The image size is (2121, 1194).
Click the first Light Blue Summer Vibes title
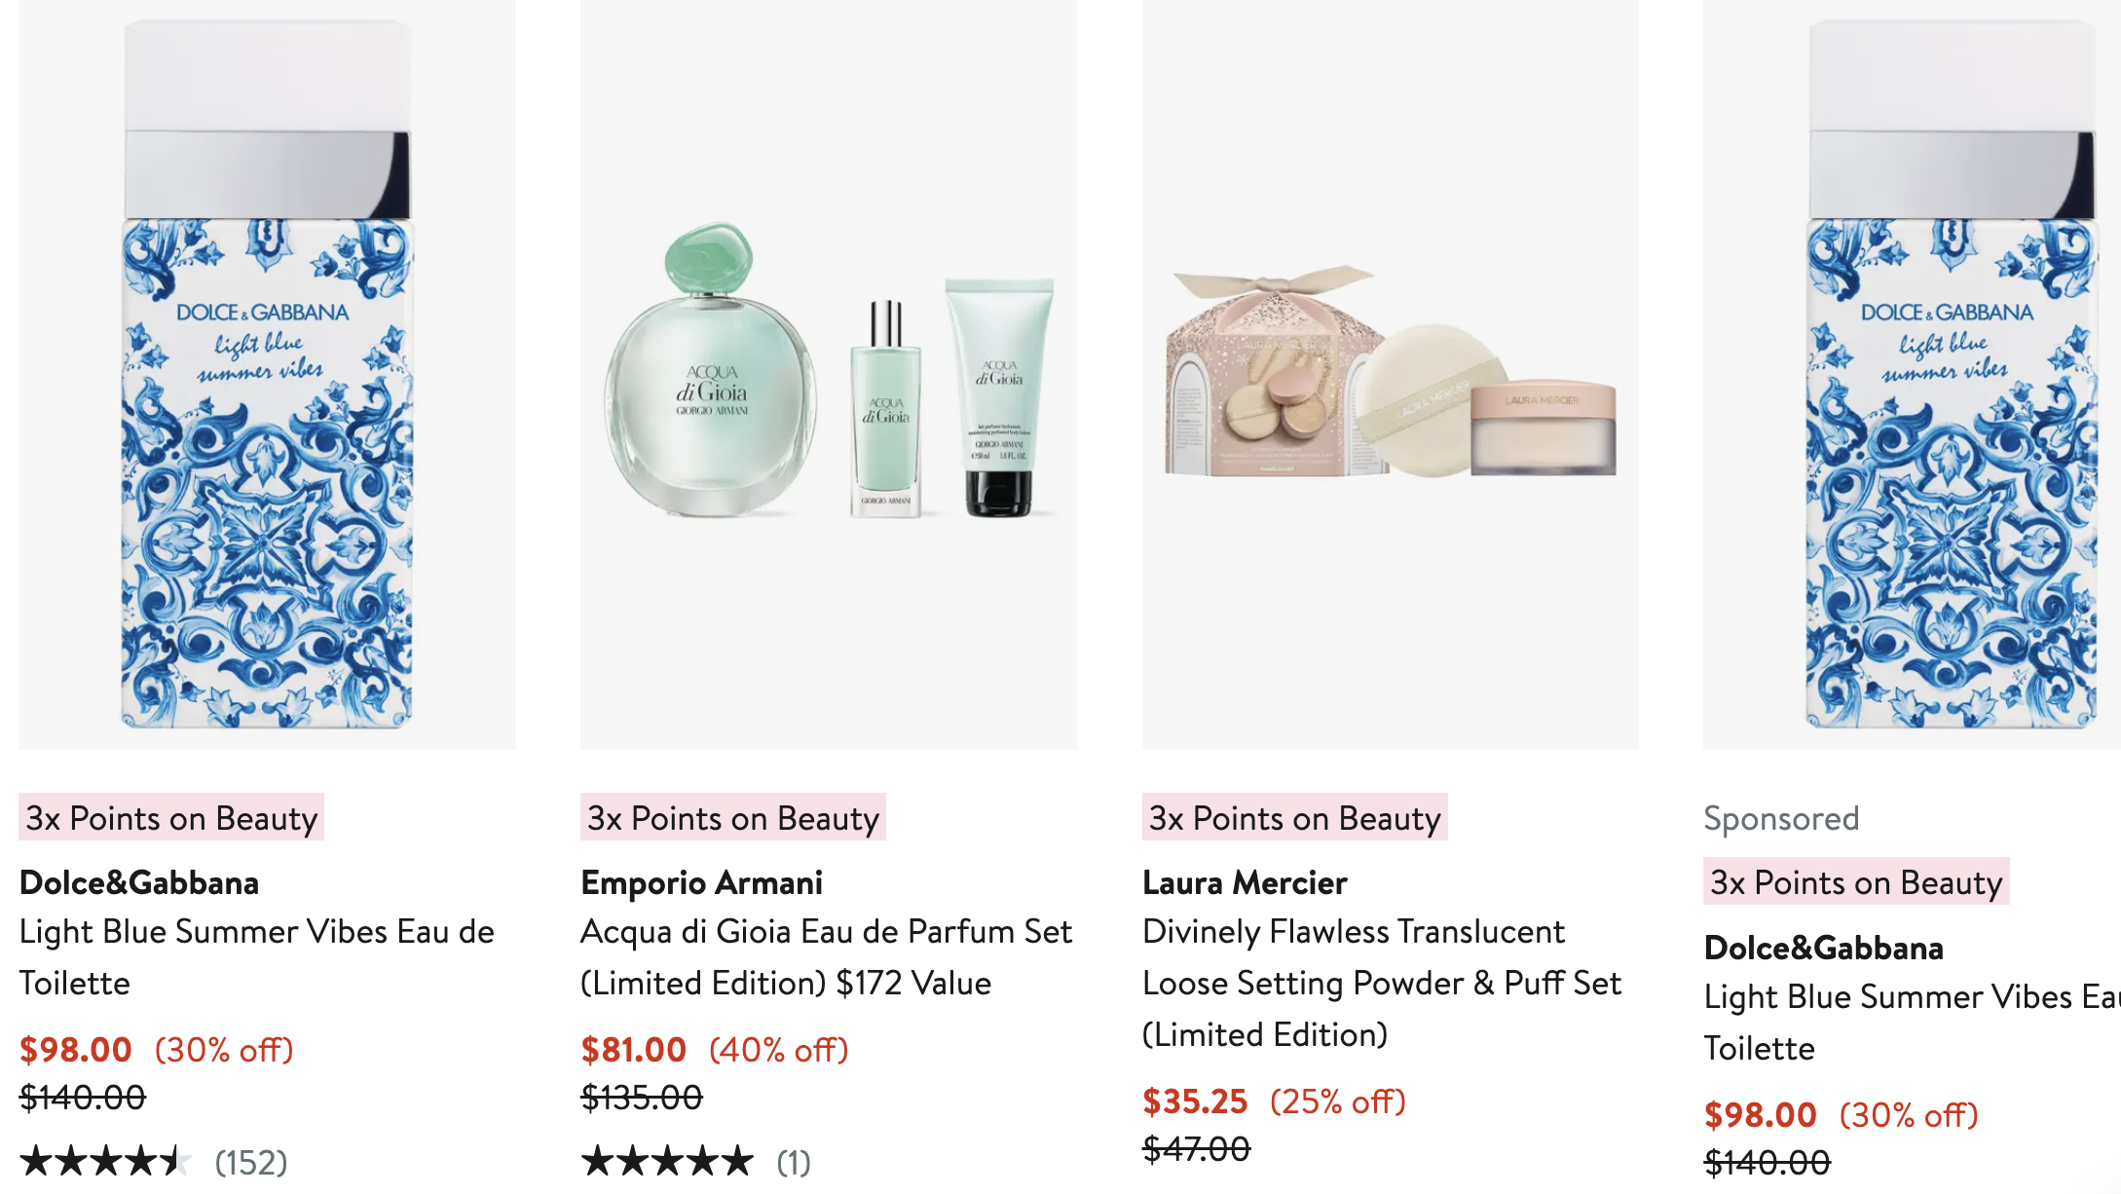(x=257, y=957)
